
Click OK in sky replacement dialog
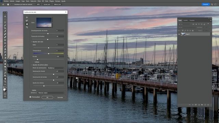[47, 97]
